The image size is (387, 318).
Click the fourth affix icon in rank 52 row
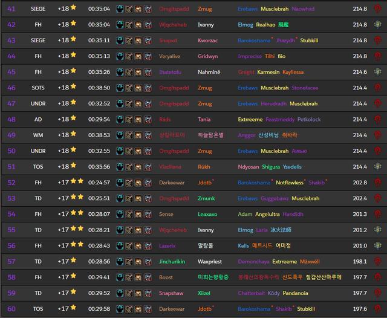[x=148, y=182]
